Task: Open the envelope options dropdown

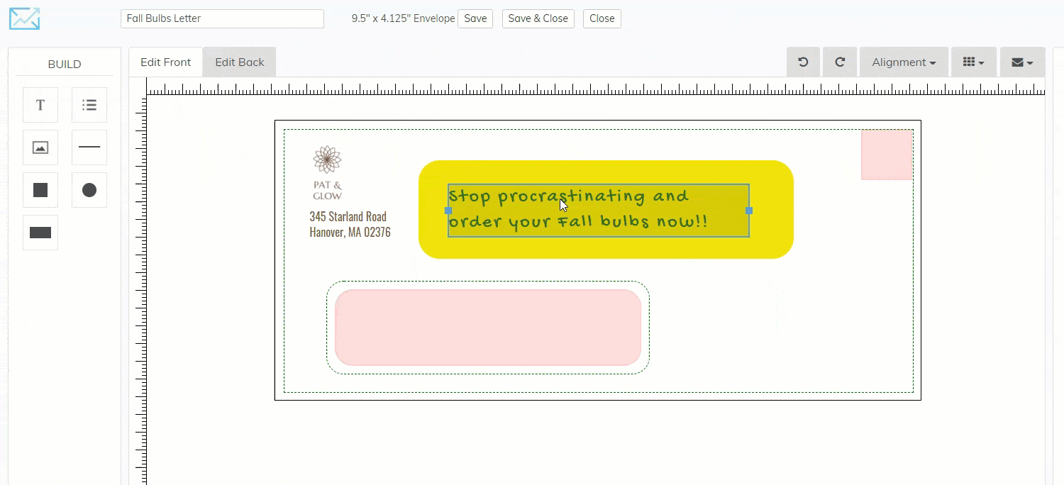Action: pos(1022,62)
